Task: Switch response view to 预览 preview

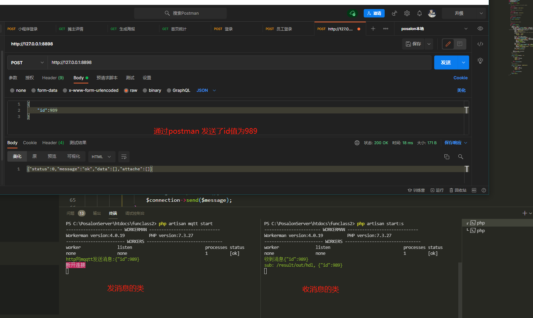Action: [x=52, y=156]
